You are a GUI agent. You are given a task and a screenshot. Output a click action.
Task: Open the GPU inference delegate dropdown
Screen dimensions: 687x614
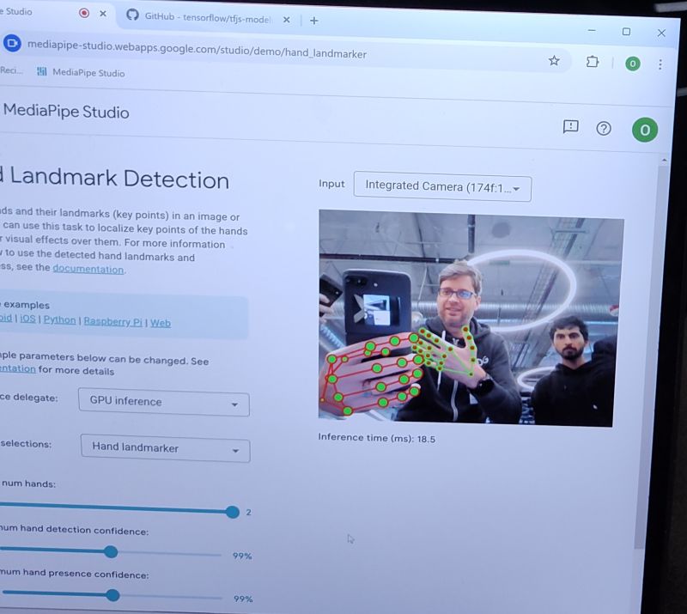164,402
